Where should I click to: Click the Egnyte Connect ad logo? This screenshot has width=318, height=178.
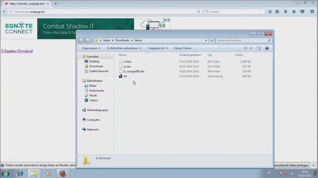click(x=19, y=29)
